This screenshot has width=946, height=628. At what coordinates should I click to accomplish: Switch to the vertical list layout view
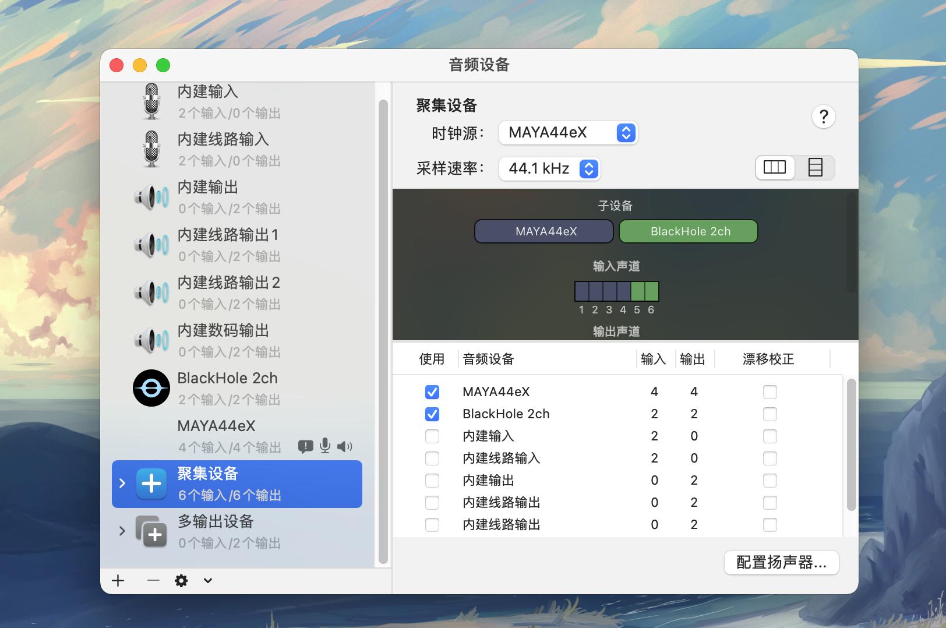pos(816,168)
